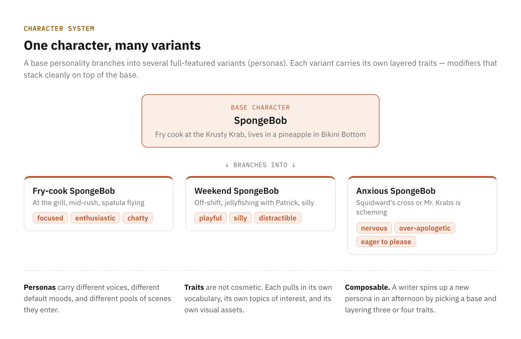Click the 'chatty' trait tag
Viewport: 521px width, 339px height.
tap(138, 218)
